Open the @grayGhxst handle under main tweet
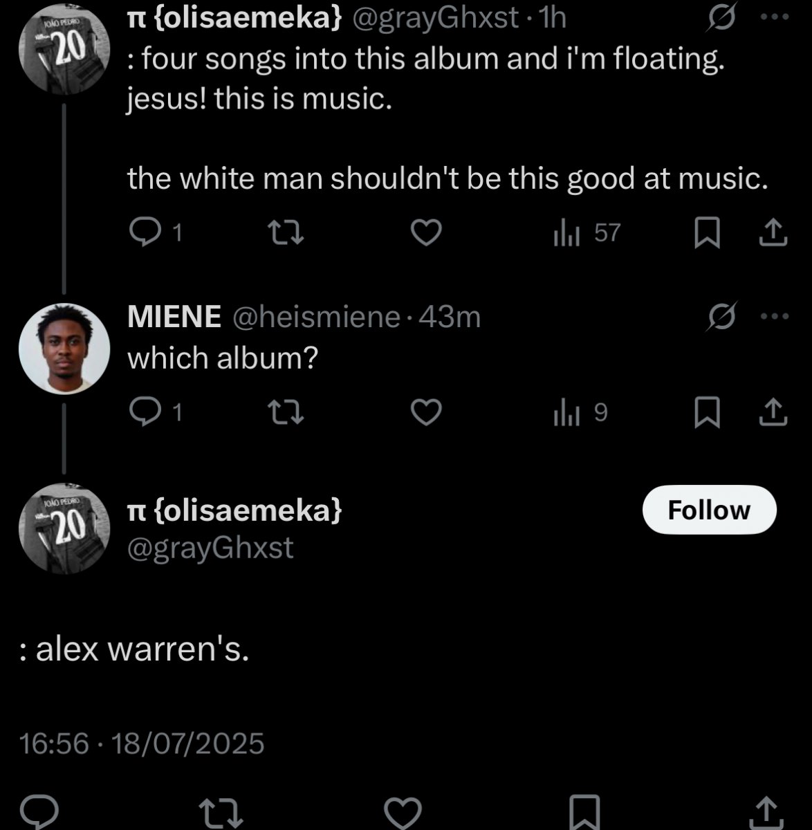 [210, 548]
